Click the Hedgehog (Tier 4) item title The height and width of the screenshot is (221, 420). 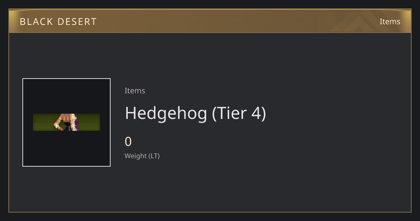pos(195,113)
